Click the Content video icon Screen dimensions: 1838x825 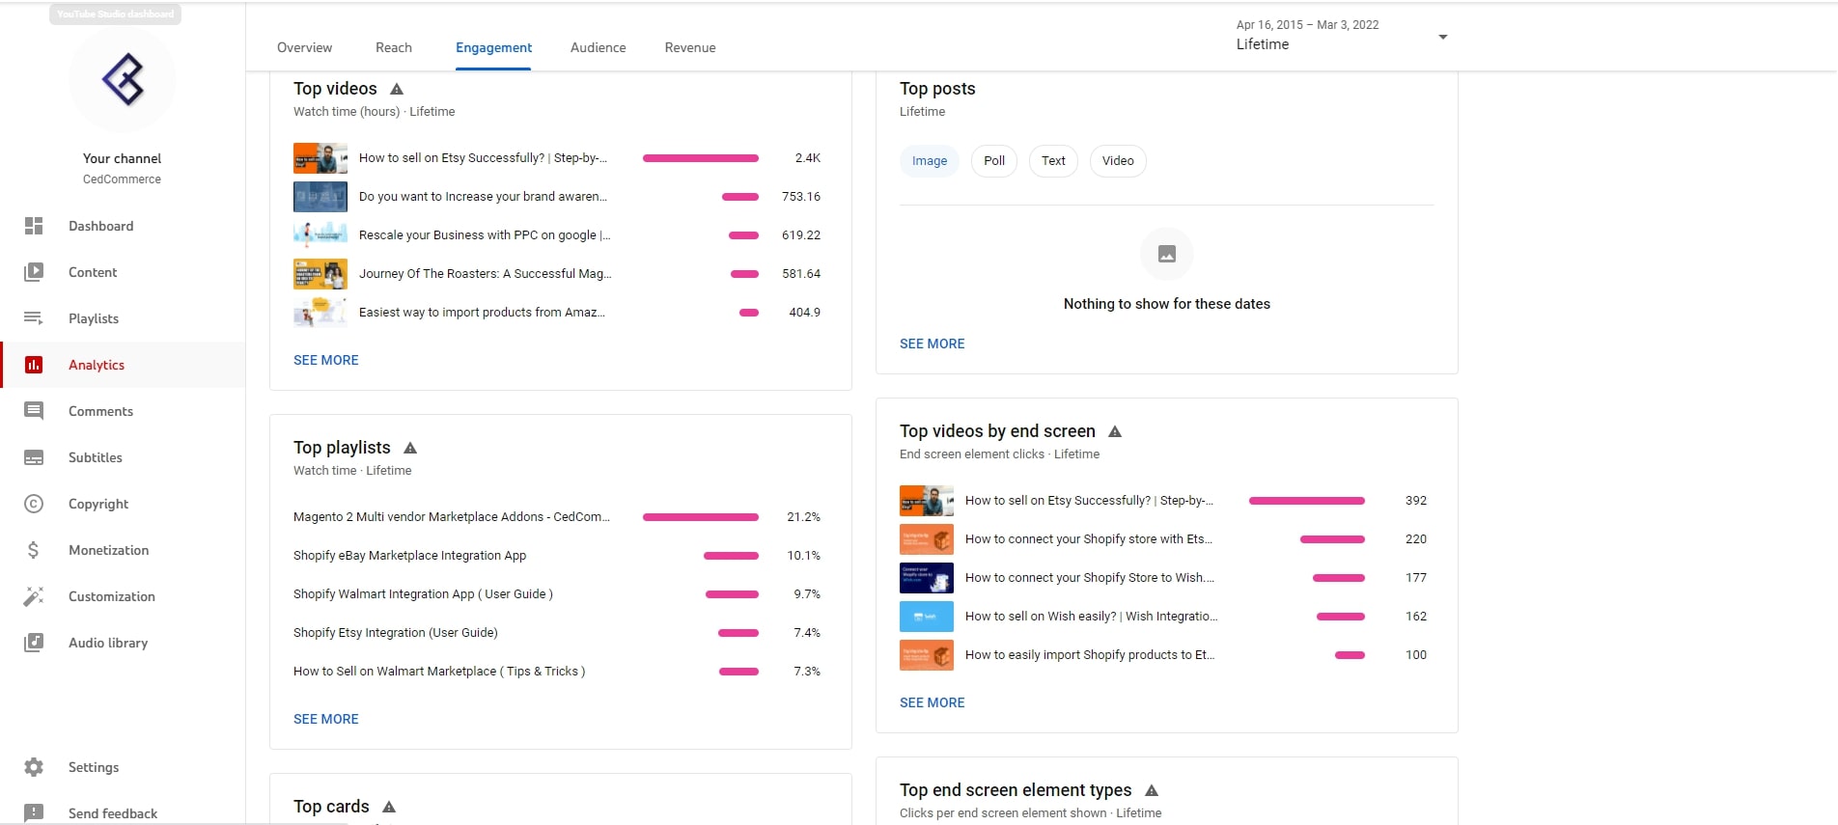34,272
